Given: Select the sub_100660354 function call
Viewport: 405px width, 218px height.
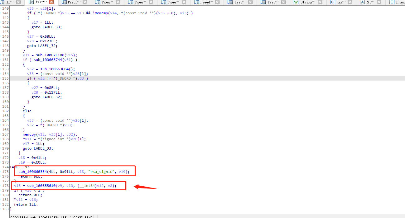Looking at the screenshot, I should point(33,172).
